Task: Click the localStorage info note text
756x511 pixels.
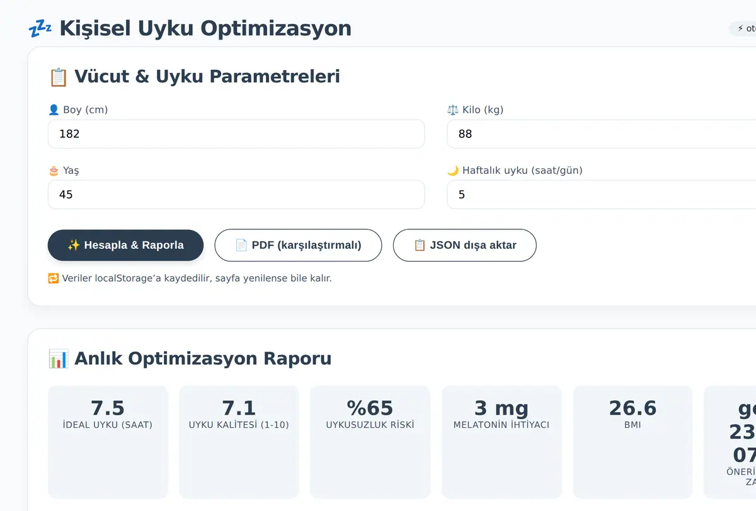Action: coord(197,278)
